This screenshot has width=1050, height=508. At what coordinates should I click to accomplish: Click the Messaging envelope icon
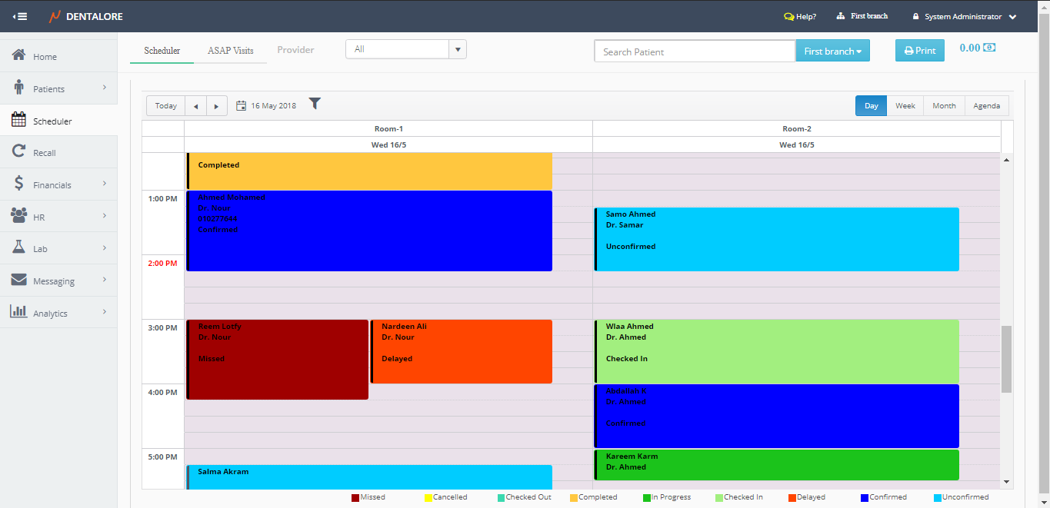[19, 281]
